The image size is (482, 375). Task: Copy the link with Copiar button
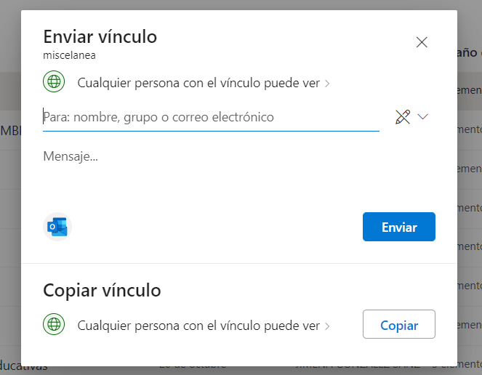pos(399,324)
